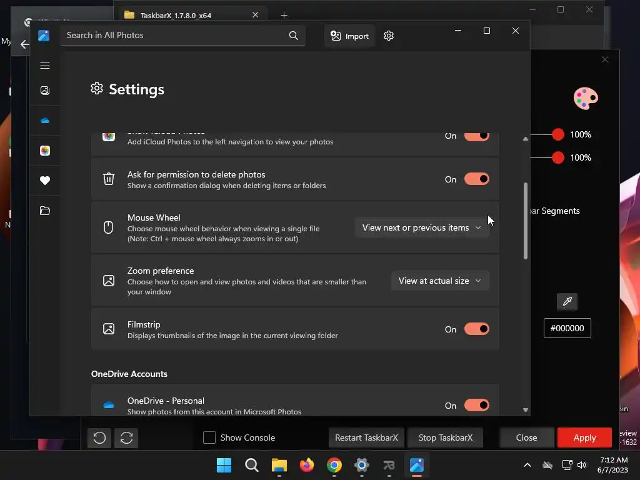
Task: Click eyedropper color picker in TaskbarX
Action: click(567, 302)
